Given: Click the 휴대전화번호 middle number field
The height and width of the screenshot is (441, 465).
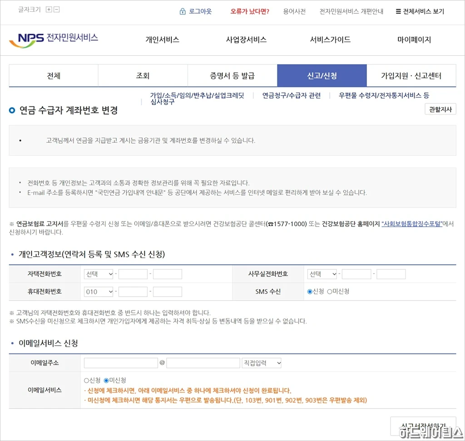Looking at the screenshot, I should click(x=133, y=292).
